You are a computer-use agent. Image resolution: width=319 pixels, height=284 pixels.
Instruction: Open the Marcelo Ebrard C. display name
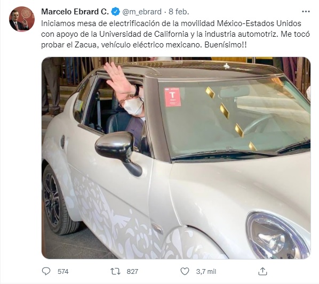[75, 12]
